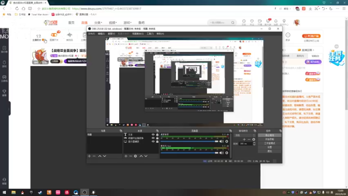Screen dimensions: 348x196
Task: Move the source down in the list
Action: 146,156
